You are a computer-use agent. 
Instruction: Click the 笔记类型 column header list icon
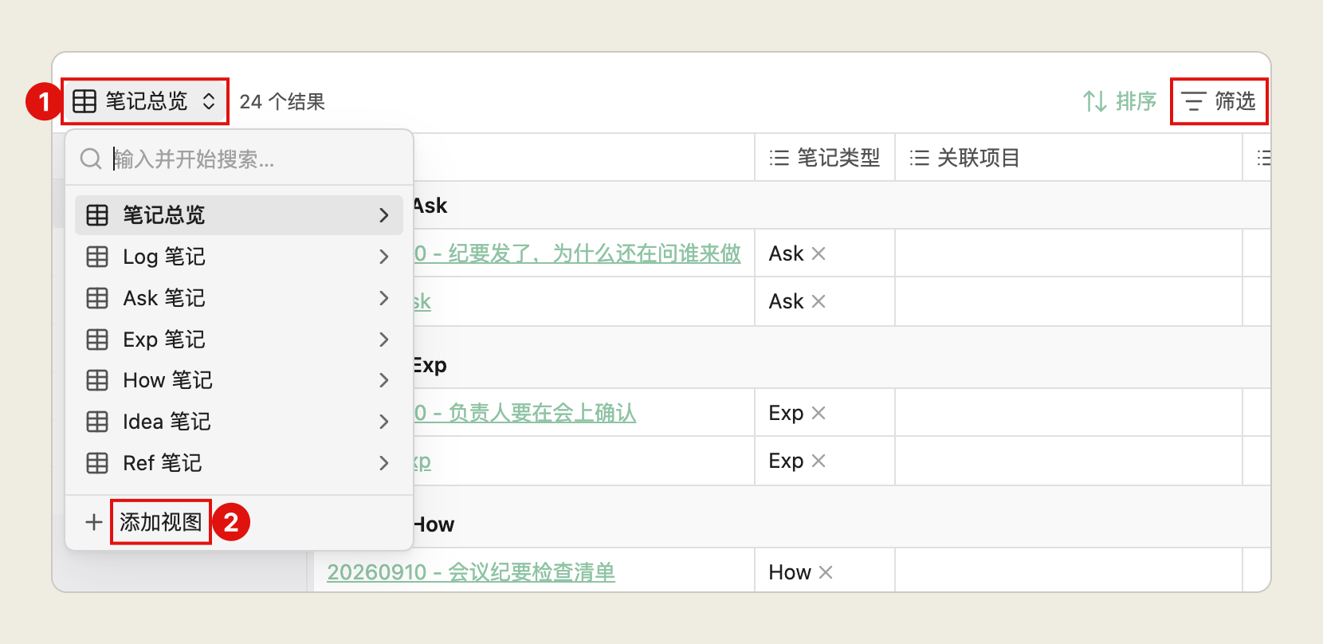coord(779,158)
